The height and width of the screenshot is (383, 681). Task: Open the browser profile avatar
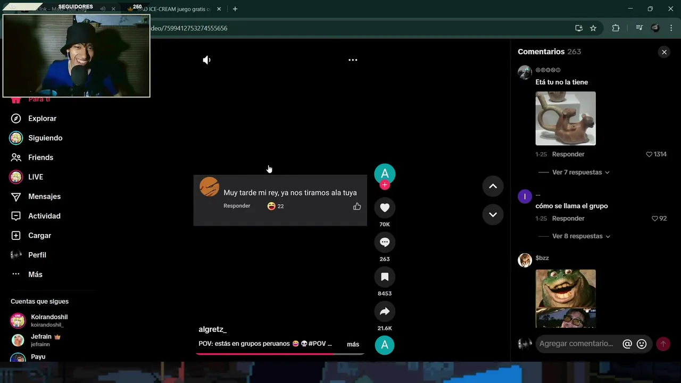(x=655, y=28)
